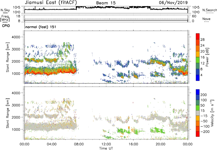
Task: Click the gray segment of velocity colorbar
Action: 198,113
